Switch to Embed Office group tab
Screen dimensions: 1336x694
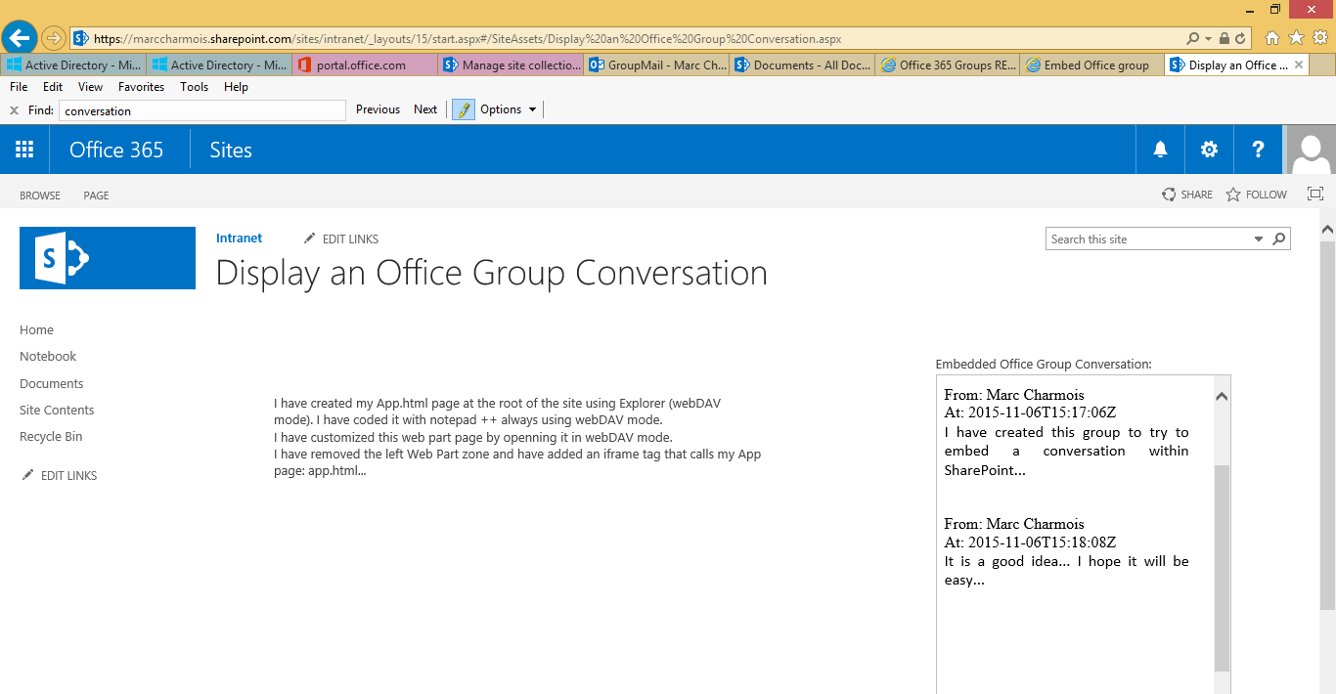1093,65
